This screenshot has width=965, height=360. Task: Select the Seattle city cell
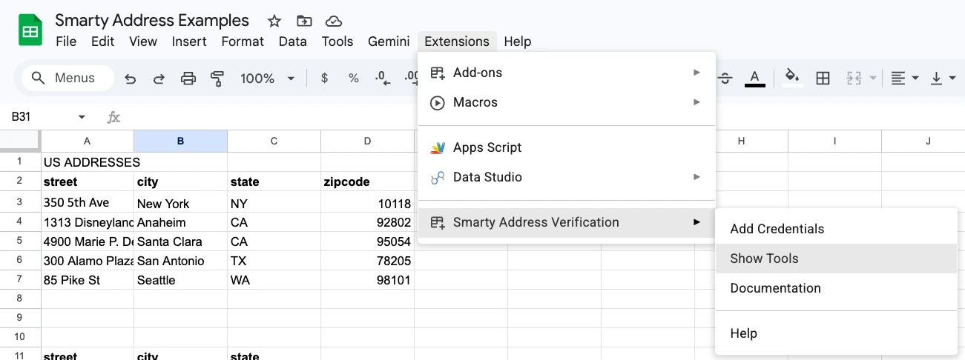[180, 279]
